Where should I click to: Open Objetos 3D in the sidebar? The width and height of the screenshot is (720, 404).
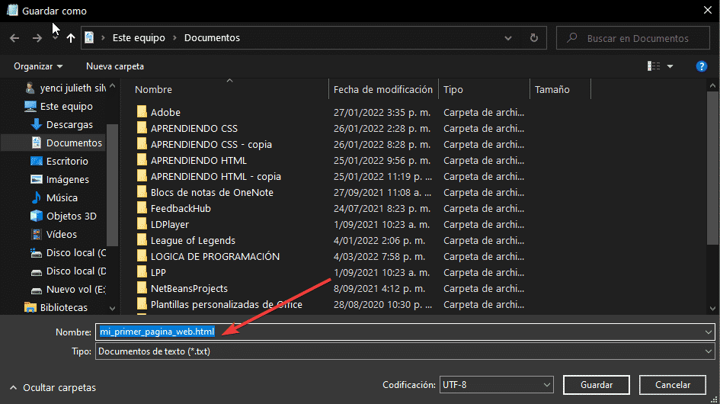pos(71,216)
